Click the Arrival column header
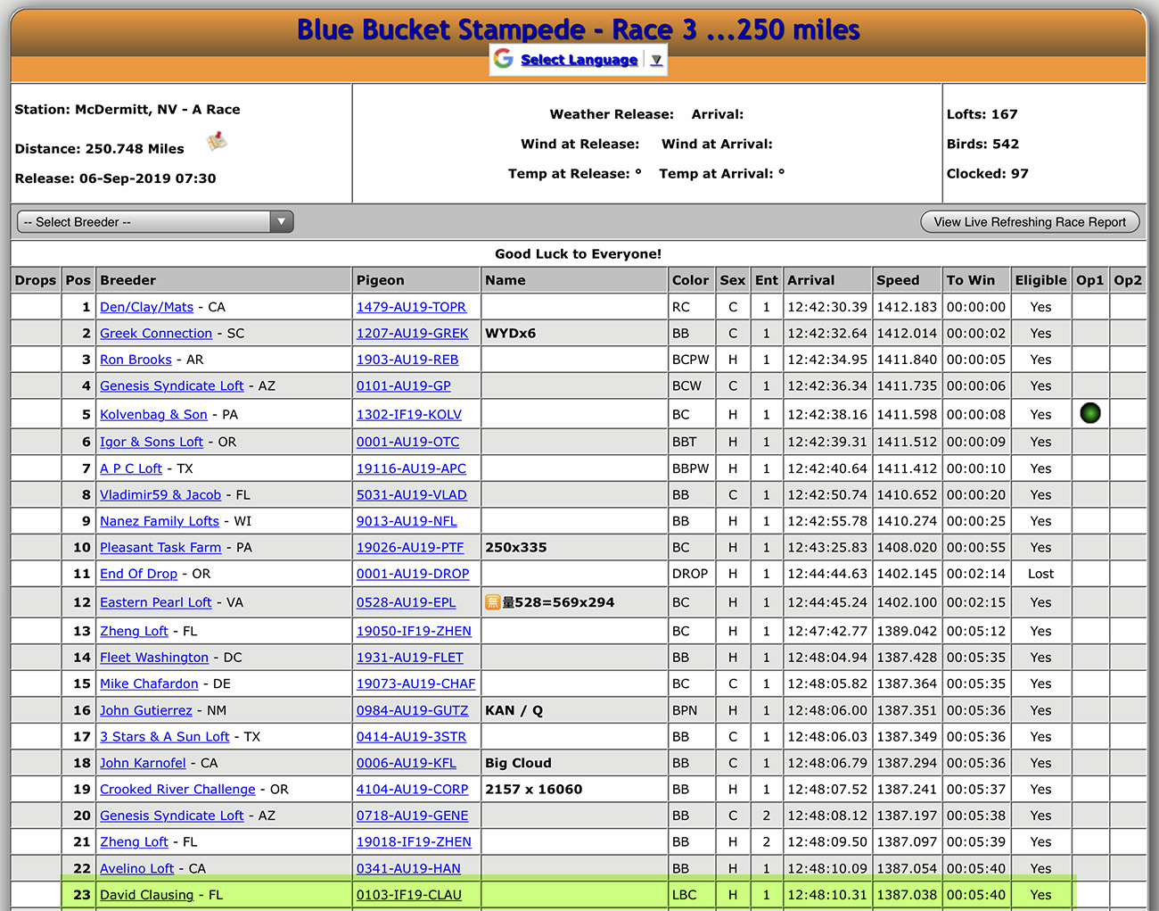 pos(810,280)
